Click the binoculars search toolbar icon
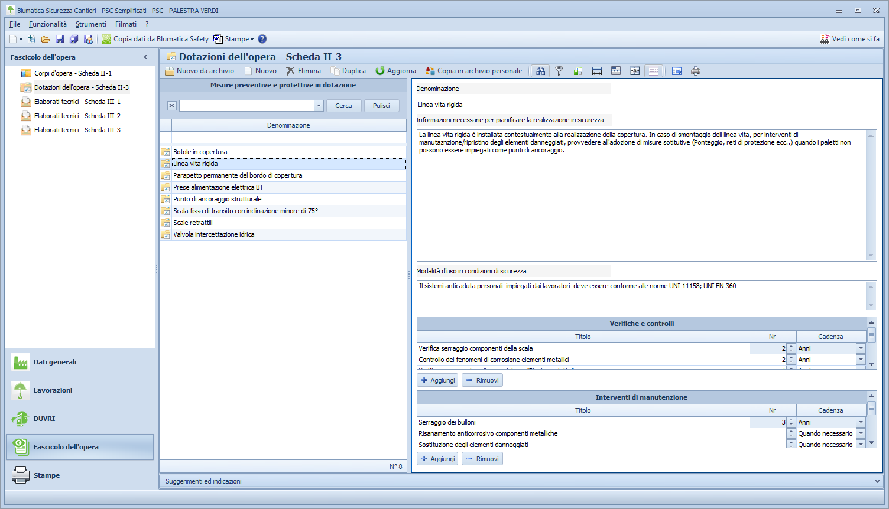The width and height of the screenshot is (889, 509). click(540, 71)
